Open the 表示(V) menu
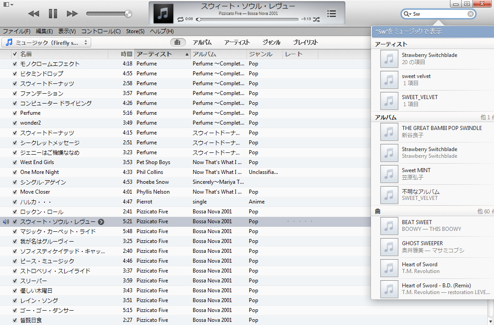Image resolution: width=494 pixels, height=325 pixels. click(67, 31)
